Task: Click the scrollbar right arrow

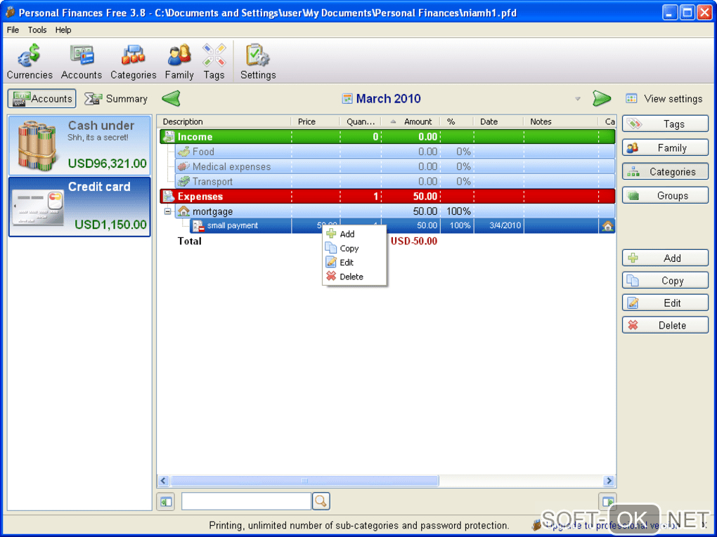Action: (608, 481)
